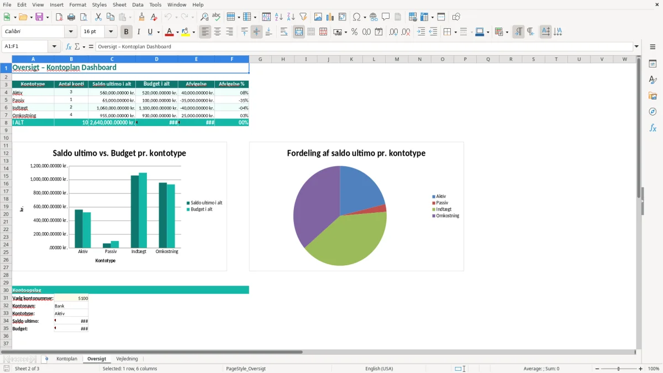Toggle Wrap Text
This screenshot has width=663, height=373.
(x=284, y=32)
